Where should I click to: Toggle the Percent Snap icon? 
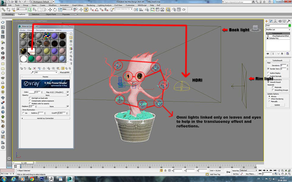[x=102, y=9]
